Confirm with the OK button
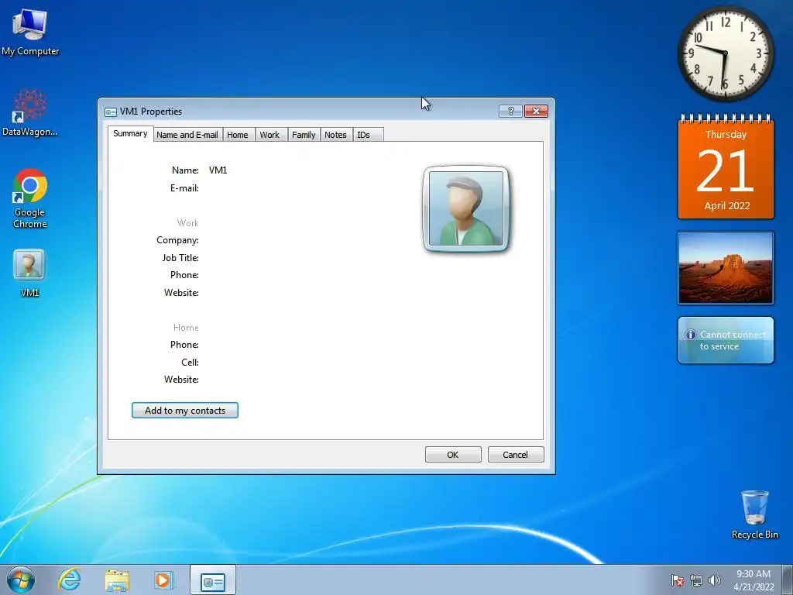 click(453, 454)
